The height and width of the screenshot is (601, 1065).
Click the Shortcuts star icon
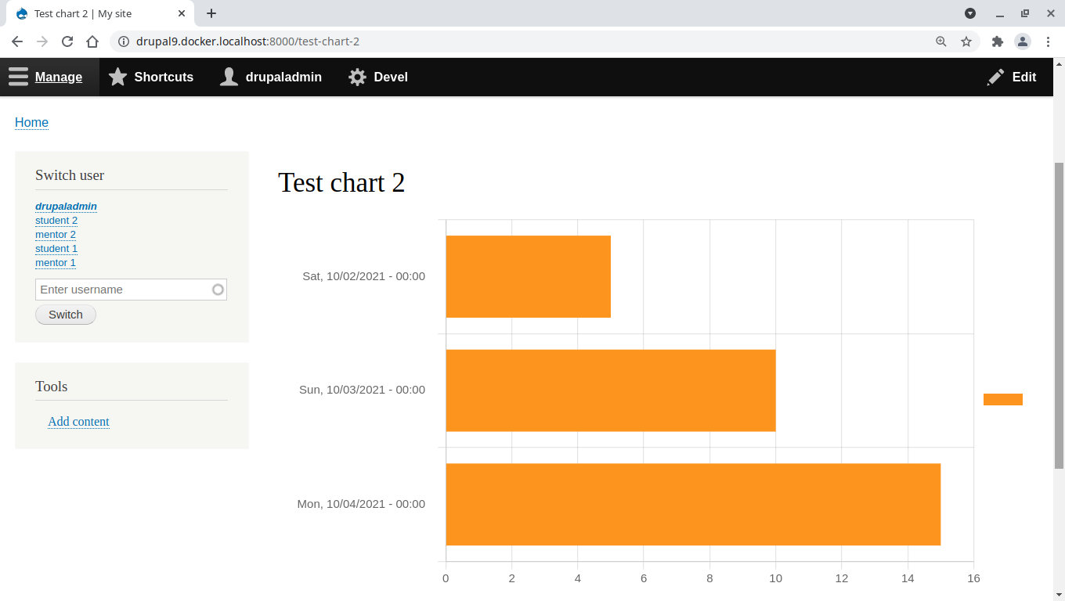(x=118, y=77)
